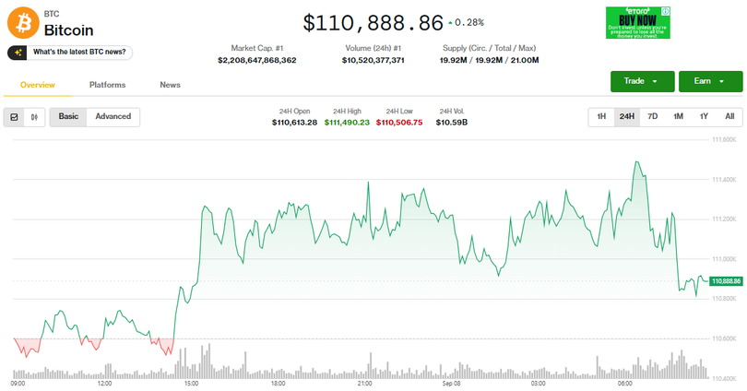Click What's the latest BTC news button

[x=79, y=53]
